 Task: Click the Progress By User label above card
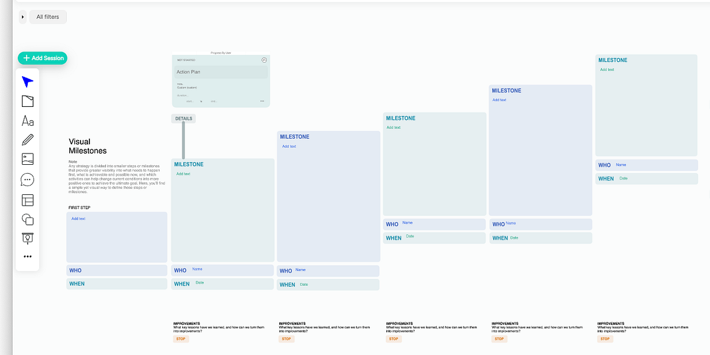[x=221, y=53]
